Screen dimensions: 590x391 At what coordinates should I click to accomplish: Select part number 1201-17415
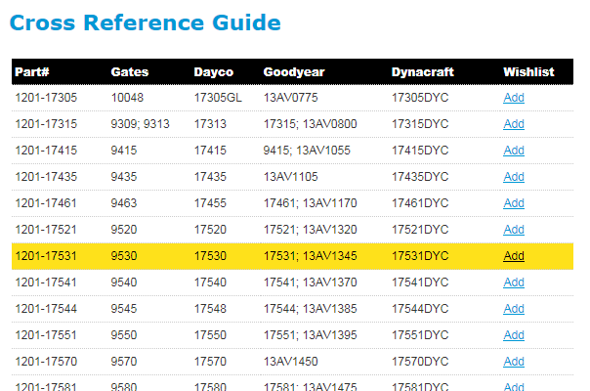pos(46,151)
